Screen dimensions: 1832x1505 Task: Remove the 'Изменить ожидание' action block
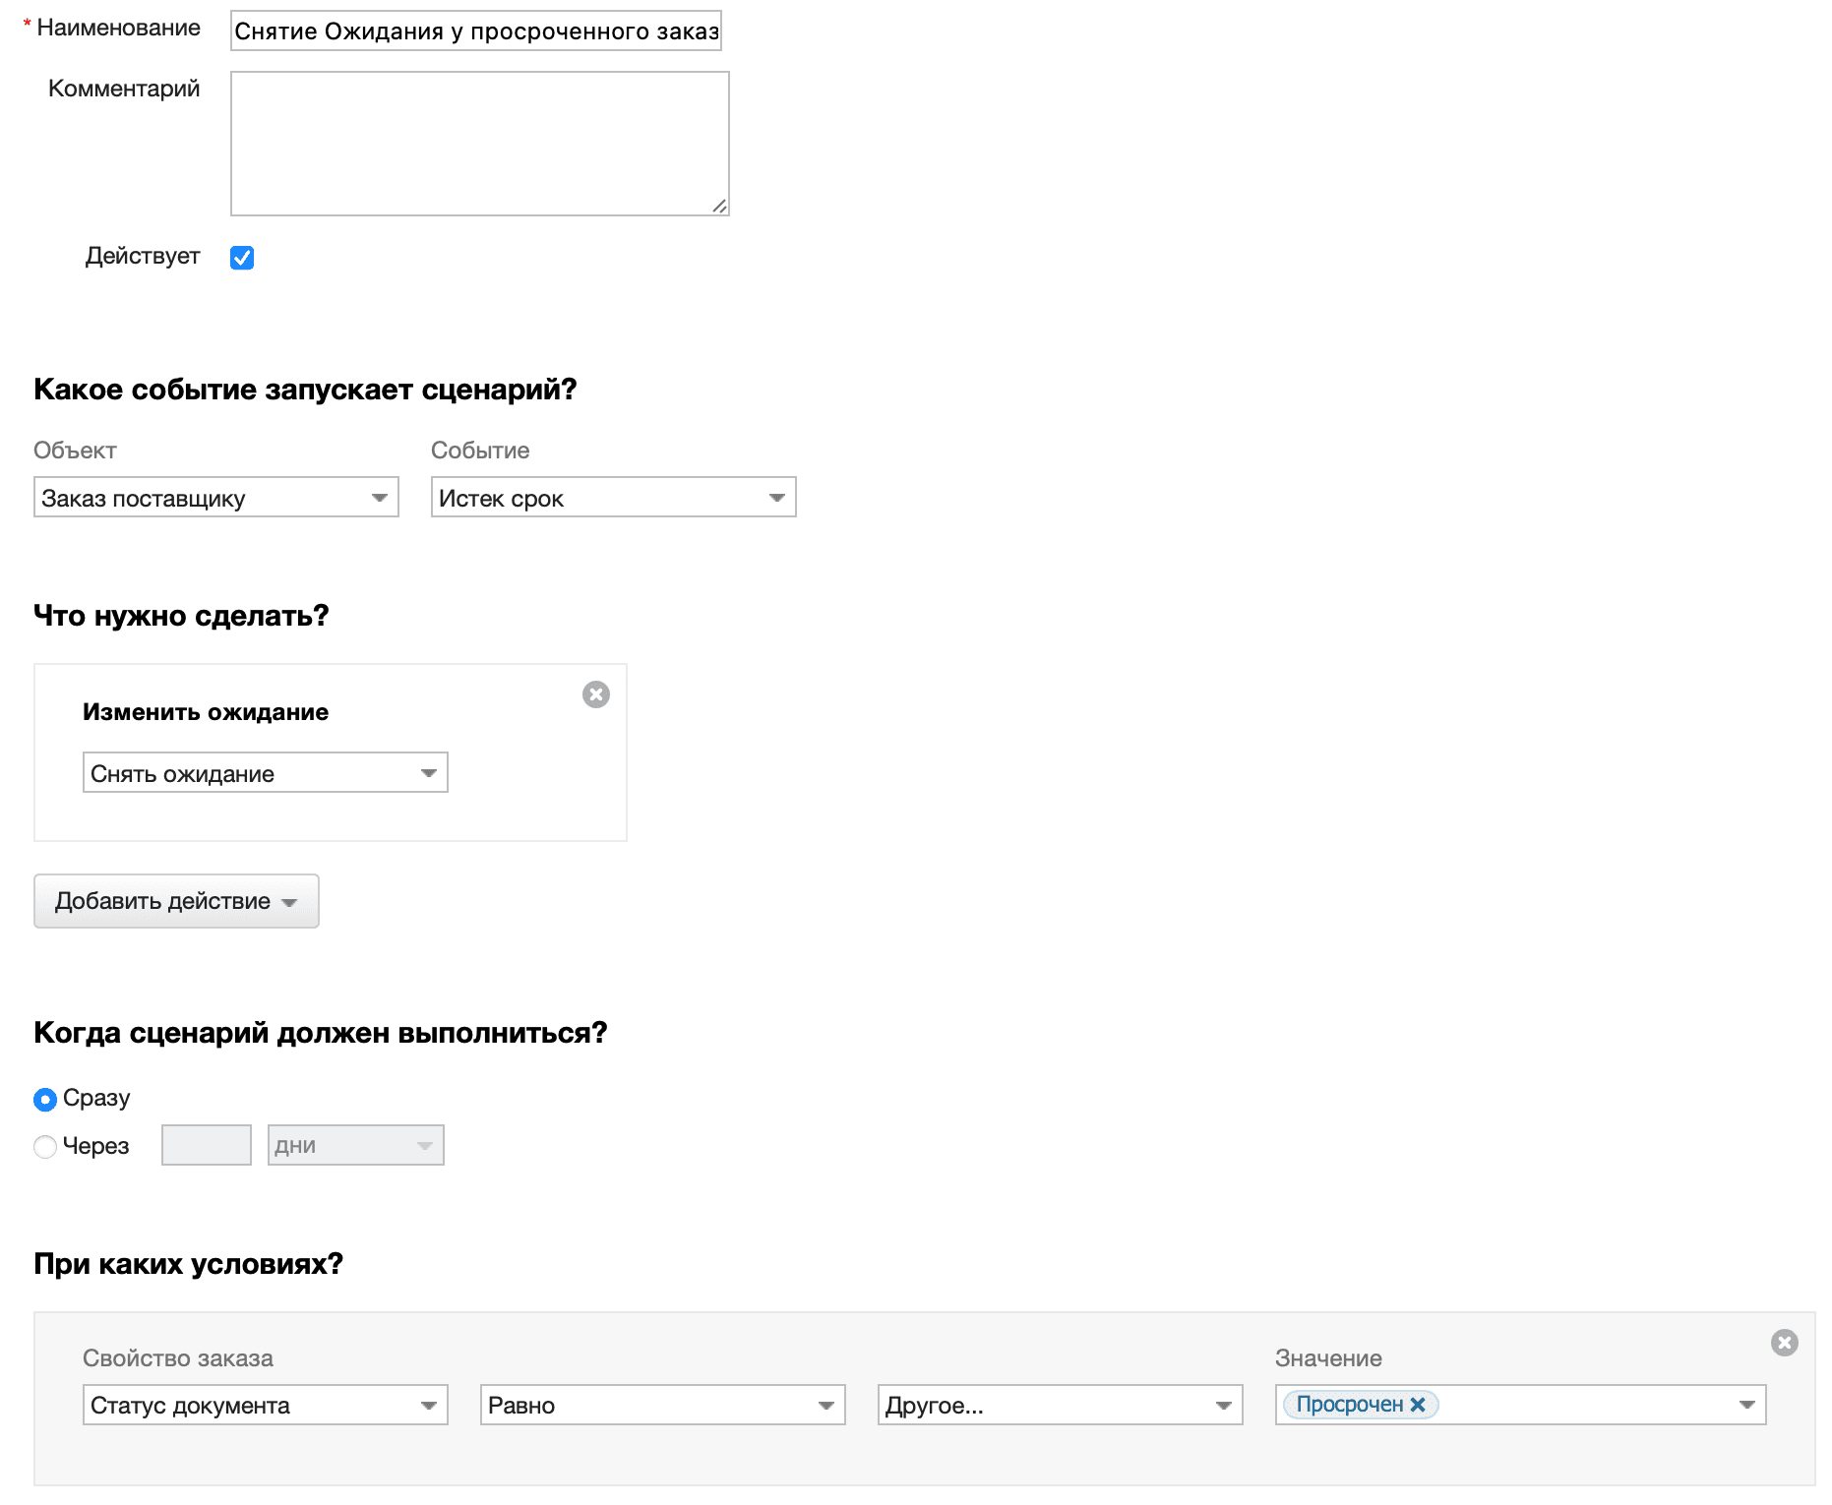click(595, 694)
